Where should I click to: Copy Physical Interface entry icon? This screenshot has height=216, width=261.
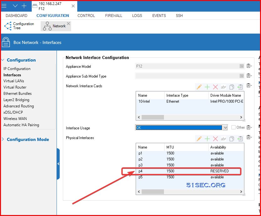(x=232, y=139)
